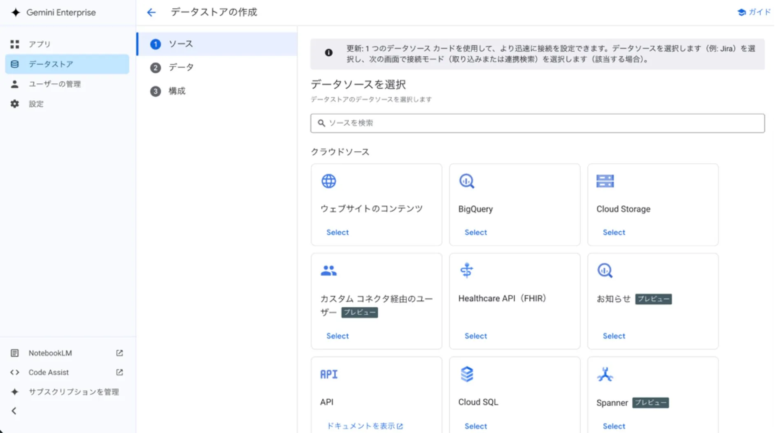Click Select under the お知らせ card
The width and height of the screenshot is (775, 433).
click(x=614, y=336)
